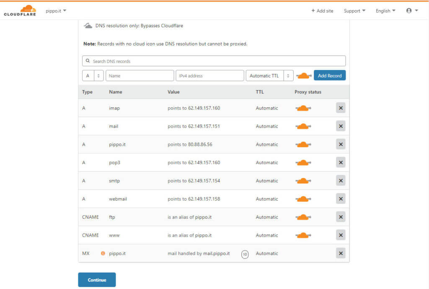This screenshot has width=429, height=289.
Task: Click the smtp record name
Action: pos(114,181)
